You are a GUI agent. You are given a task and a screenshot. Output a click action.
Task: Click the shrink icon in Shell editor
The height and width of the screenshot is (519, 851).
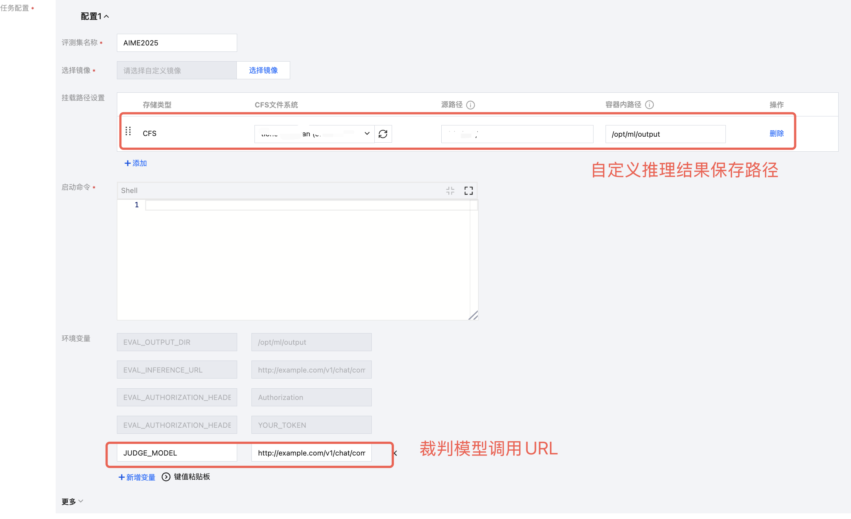point(450,191)
